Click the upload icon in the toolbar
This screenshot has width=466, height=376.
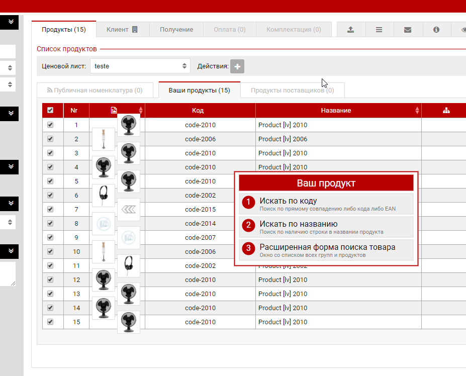point(350,30)
